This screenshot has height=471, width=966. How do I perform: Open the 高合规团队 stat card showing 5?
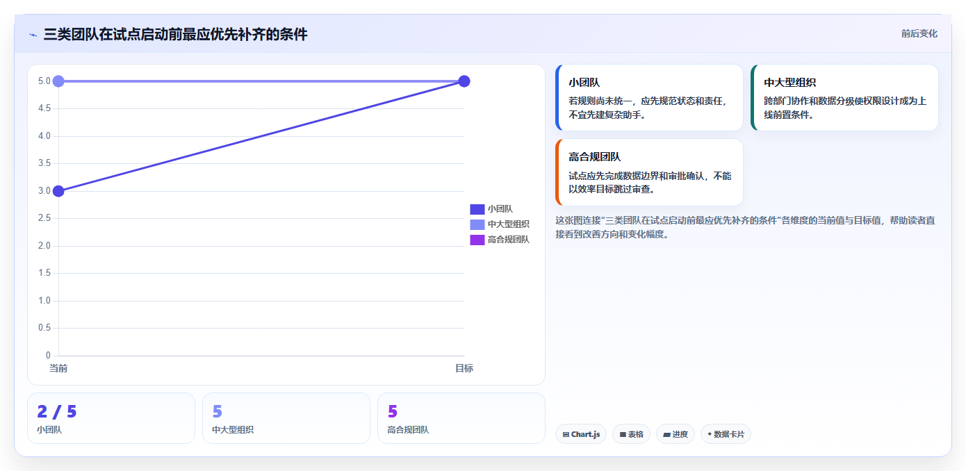coord(461,418)
